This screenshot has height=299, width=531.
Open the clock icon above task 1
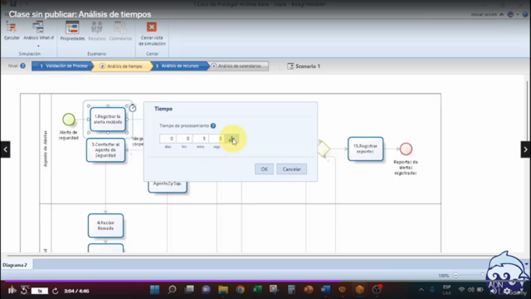133,108
